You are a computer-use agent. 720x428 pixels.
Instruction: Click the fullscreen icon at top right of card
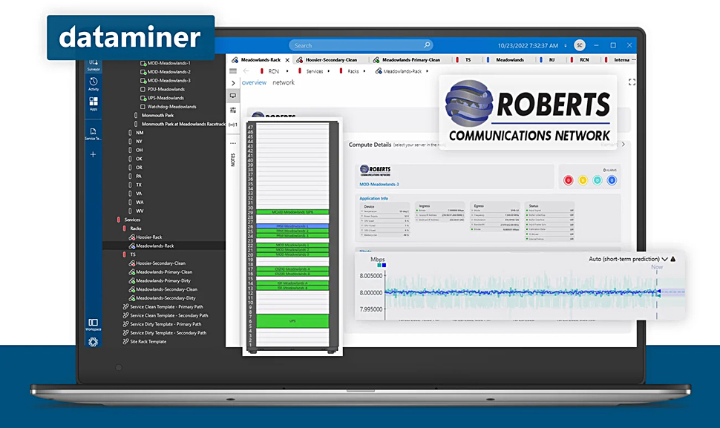pyautogui.click(x=632, y=82)
